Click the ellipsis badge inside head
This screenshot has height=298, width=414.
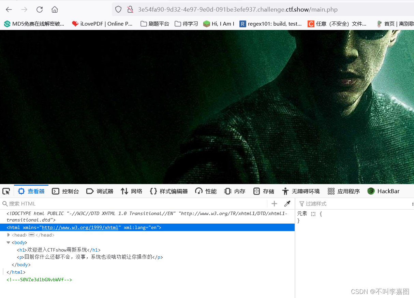tap(31, 235)
